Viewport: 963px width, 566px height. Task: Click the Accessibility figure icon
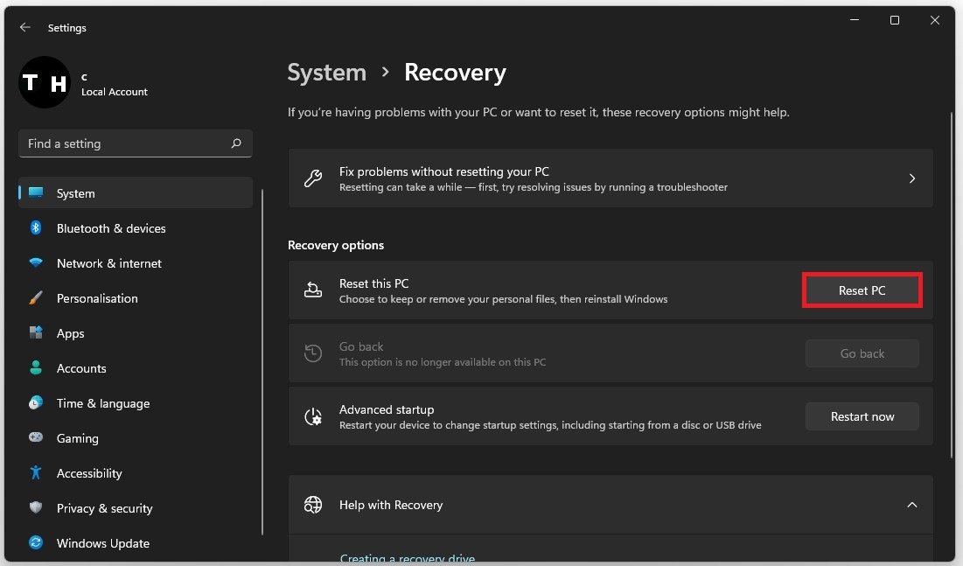[x=36, y=473]
